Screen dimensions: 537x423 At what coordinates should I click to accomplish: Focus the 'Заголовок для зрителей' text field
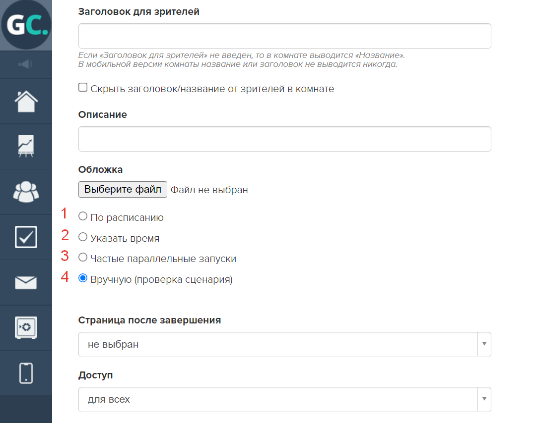[284, 36]
